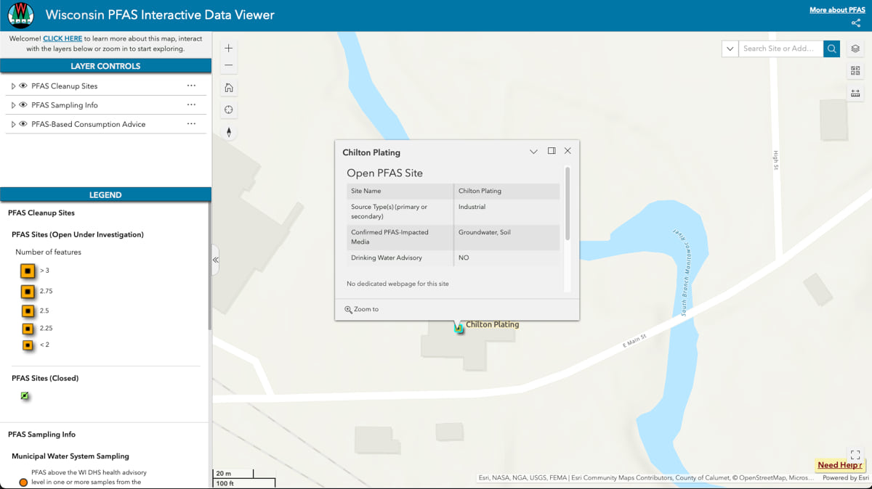Screen dimensions: 872x489
Task: Expand PFAS-Based Consumption Advice layer
Action: click(13, 124)
